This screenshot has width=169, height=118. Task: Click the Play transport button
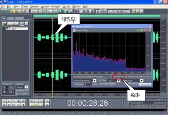(x=9, y=101)
